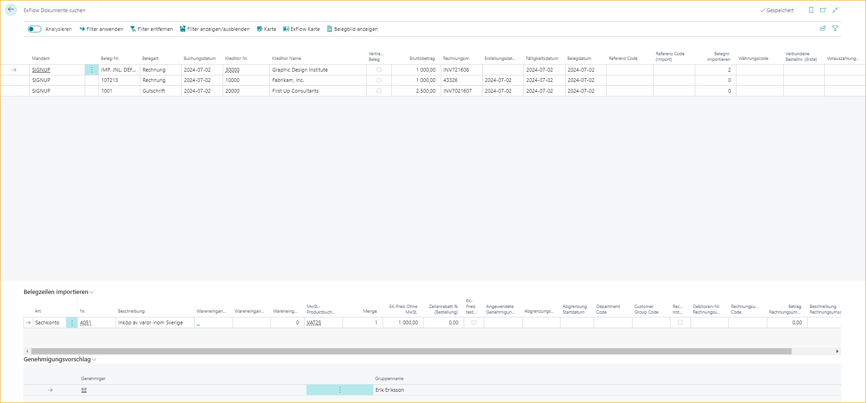The width and height of the screenshot is (866, 403).
Task: Select invoice number INV7021607
Action: [x=461, y=91]
